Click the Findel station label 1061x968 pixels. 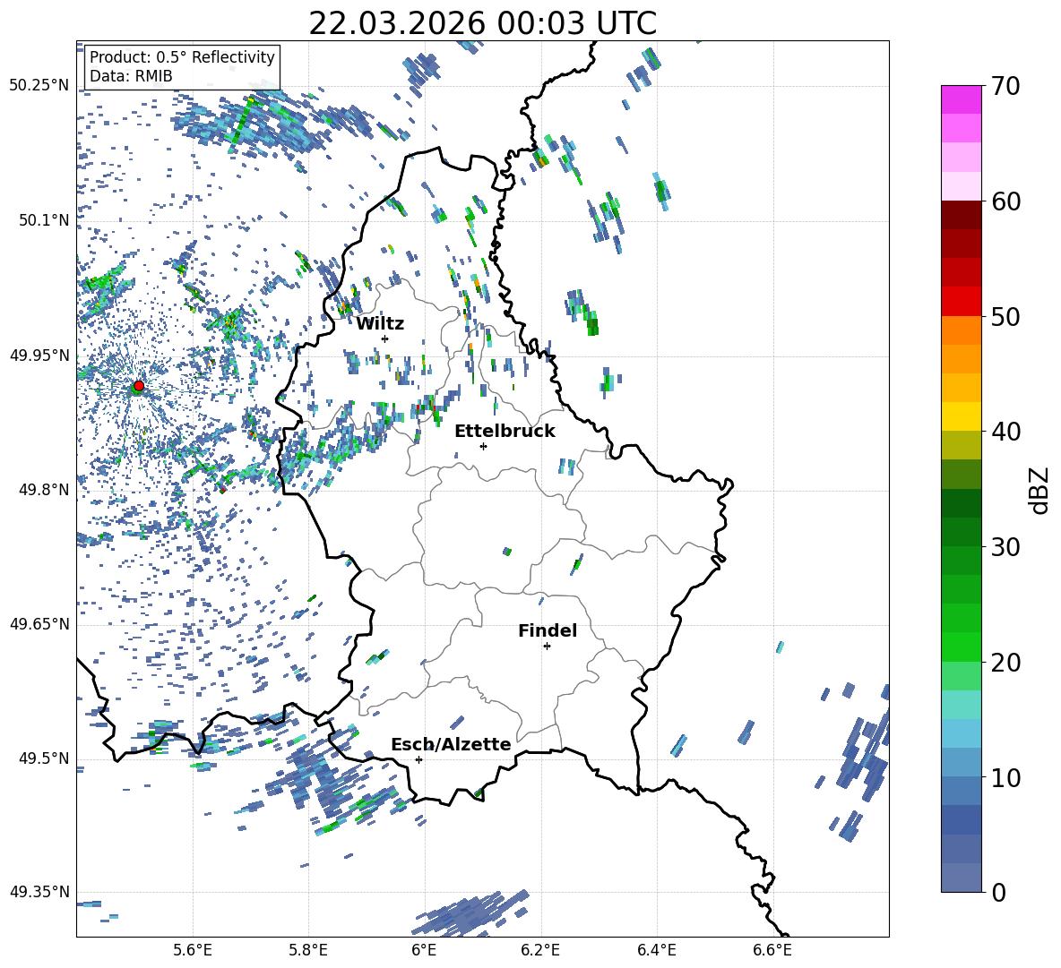coord(548,630)
